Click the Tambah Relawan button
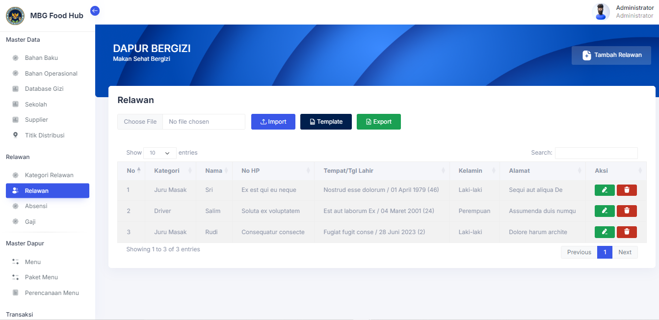 click(x=611, y=55)
